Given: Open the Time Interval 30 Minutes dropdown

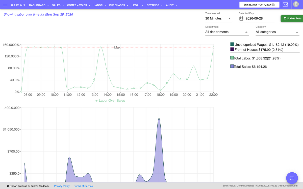Looking at the screenshot, I should tap(219, 18).
